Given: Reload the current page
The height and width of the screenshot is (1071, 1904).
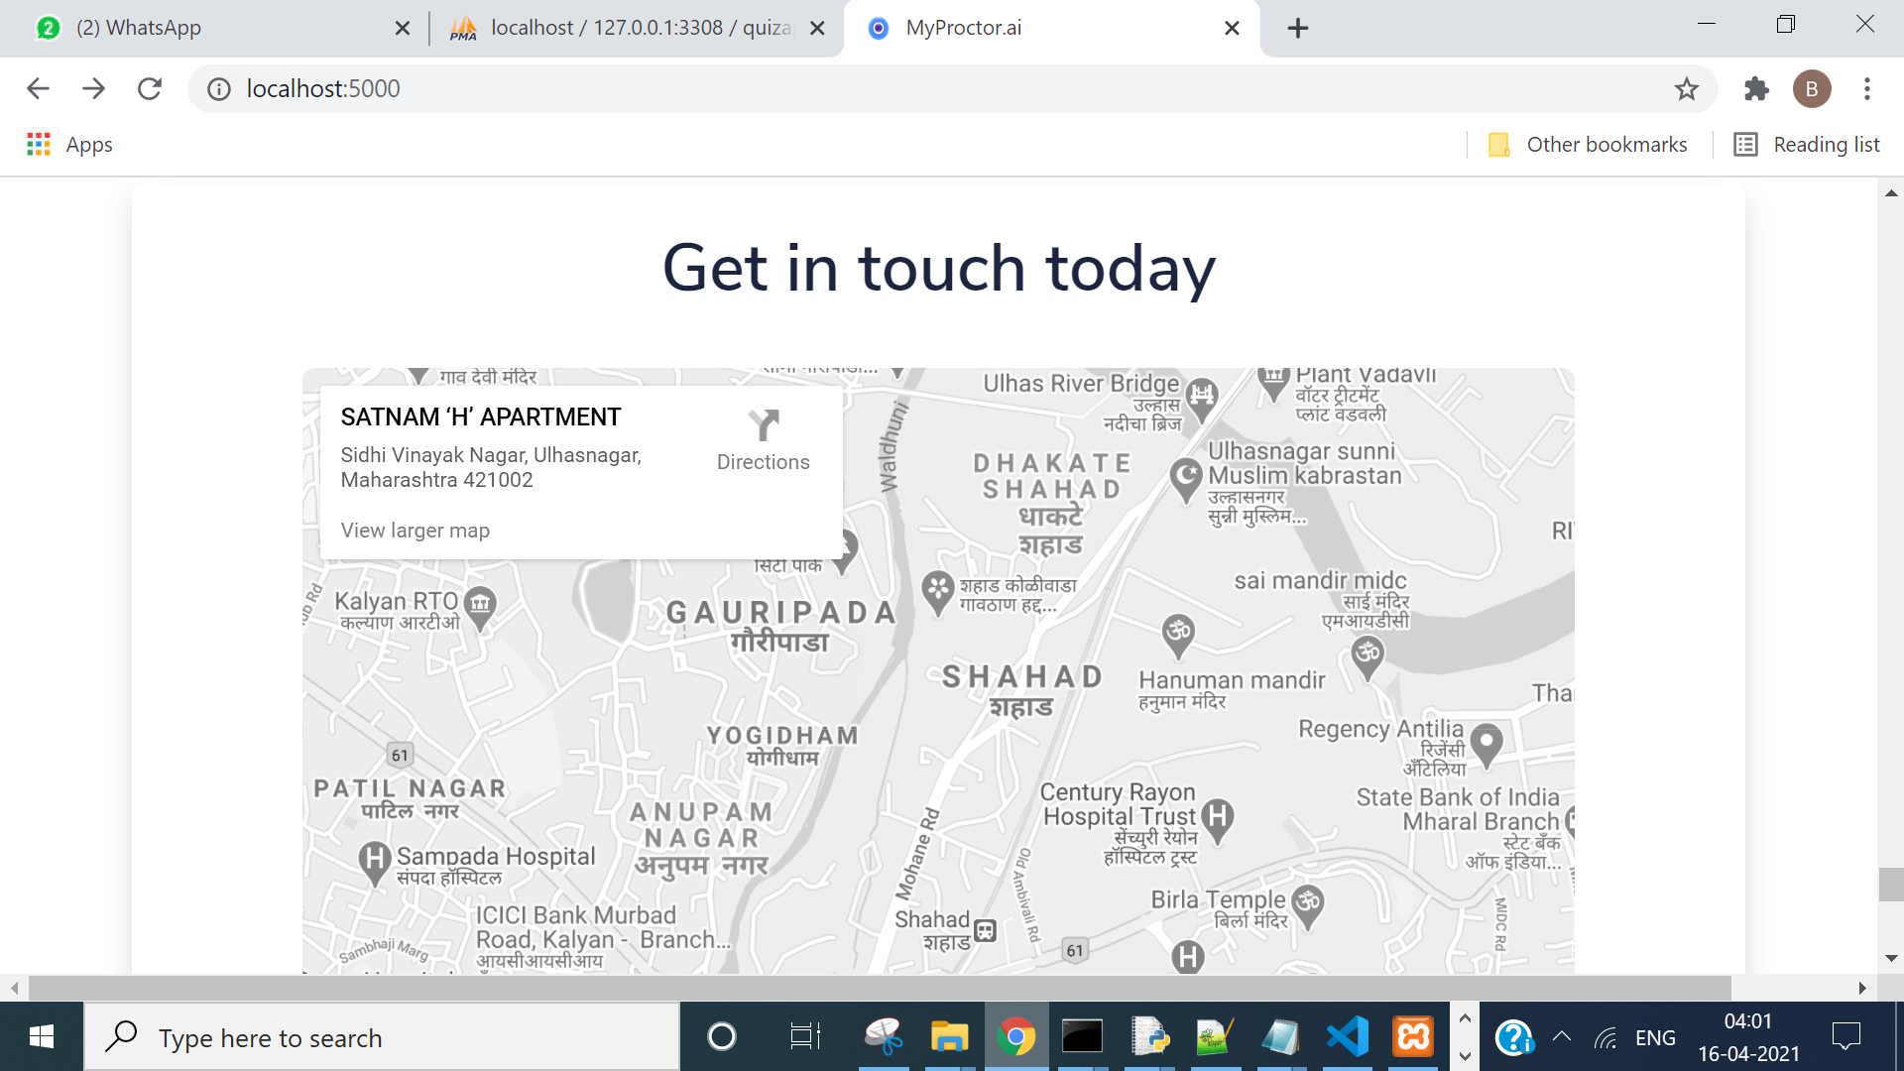Looking at the screenshot, I should [150, 89].
